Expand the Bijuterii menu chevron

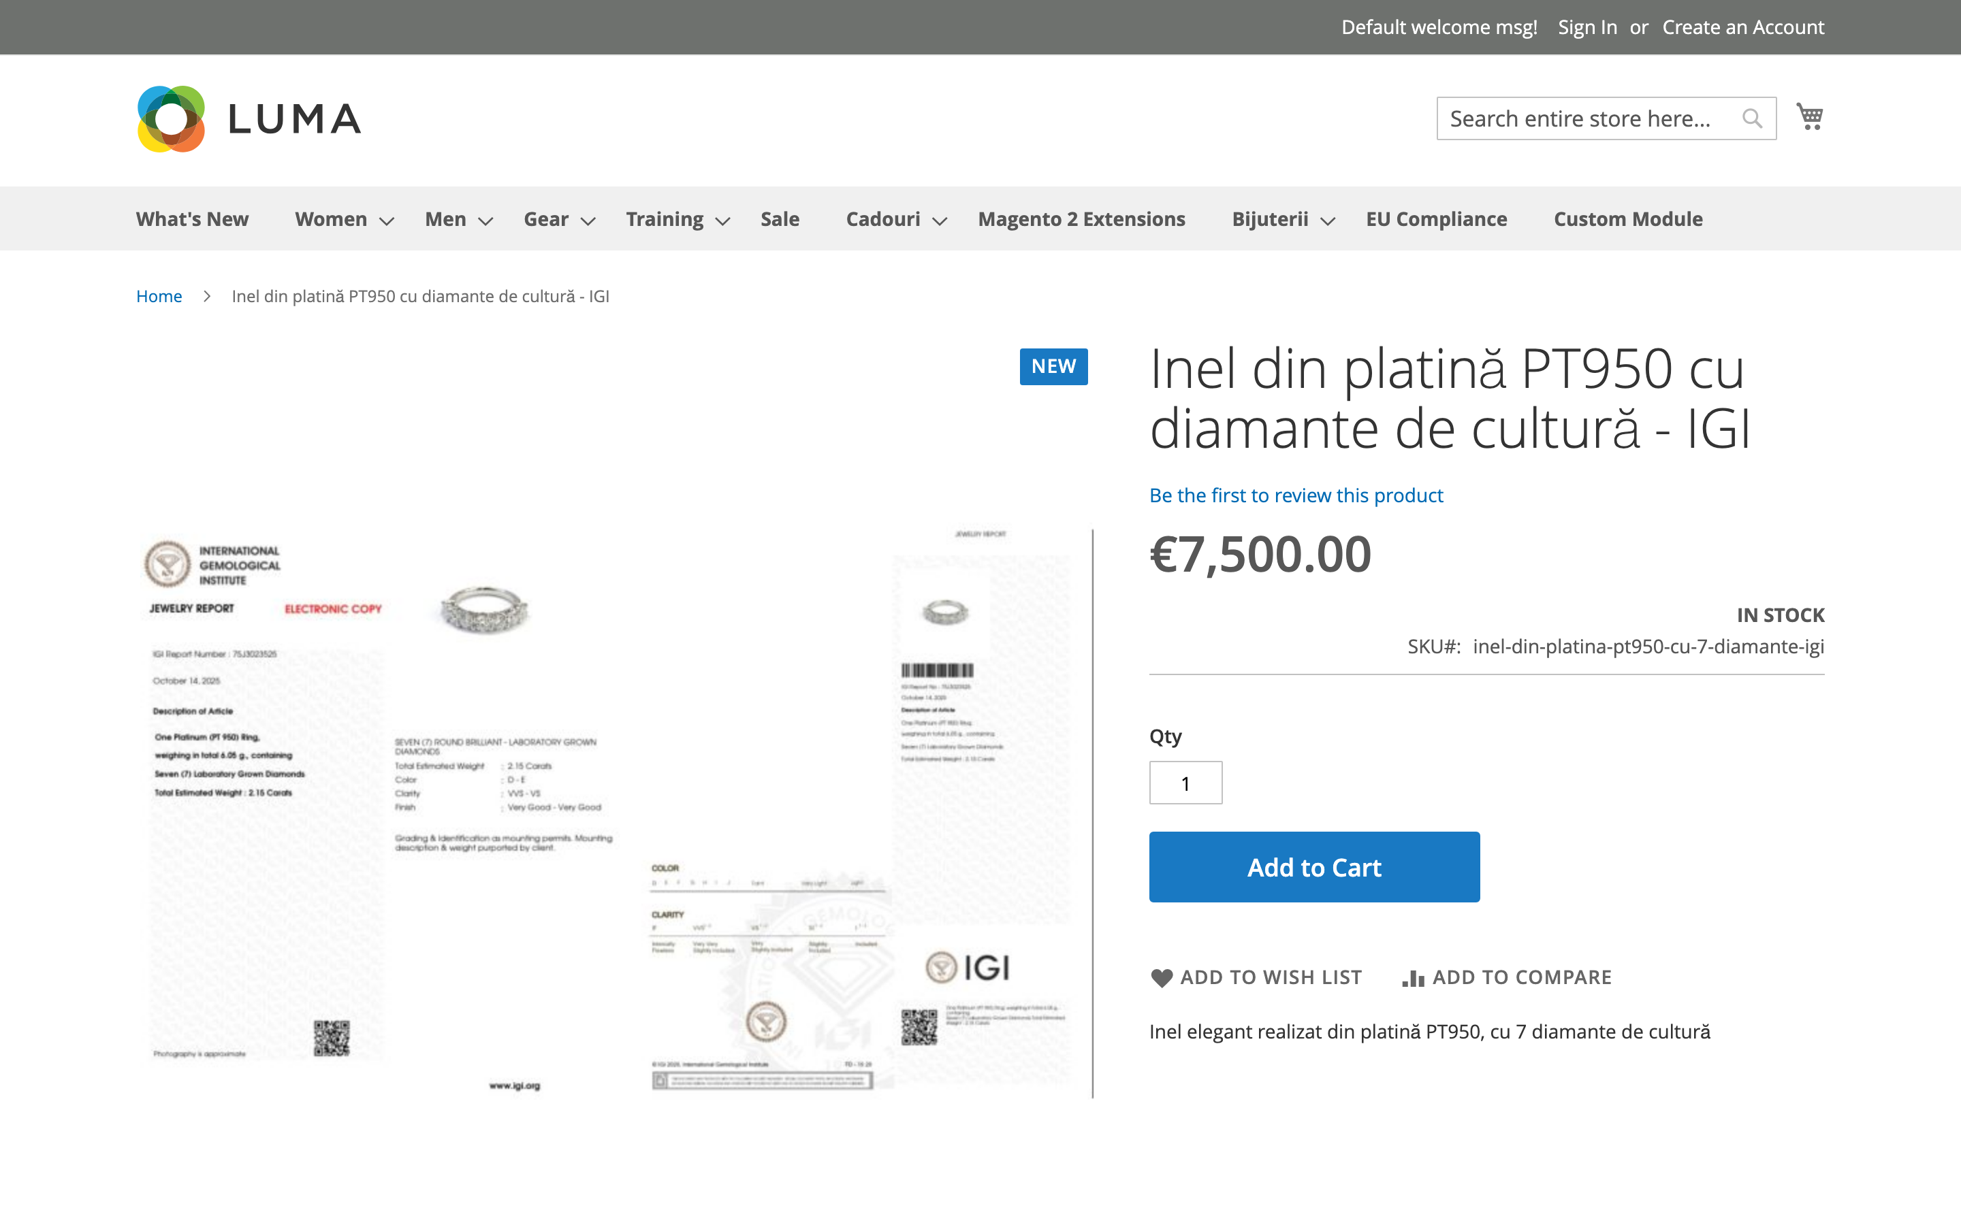[1327, 220]
